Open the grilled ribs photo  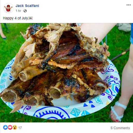(66, 73)
